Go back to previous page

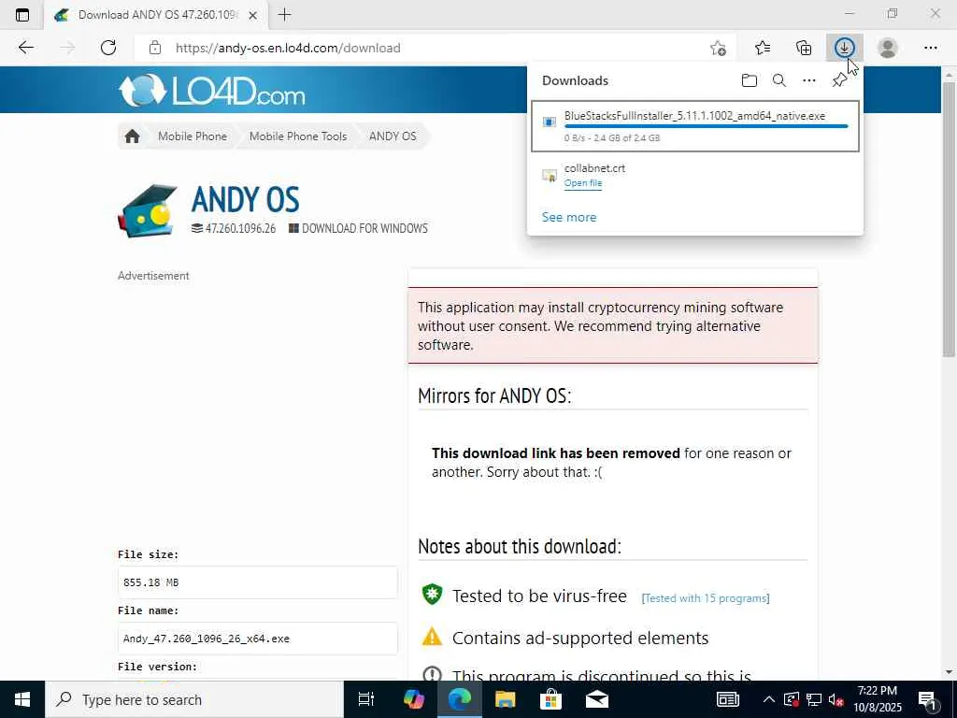[25, 48]
